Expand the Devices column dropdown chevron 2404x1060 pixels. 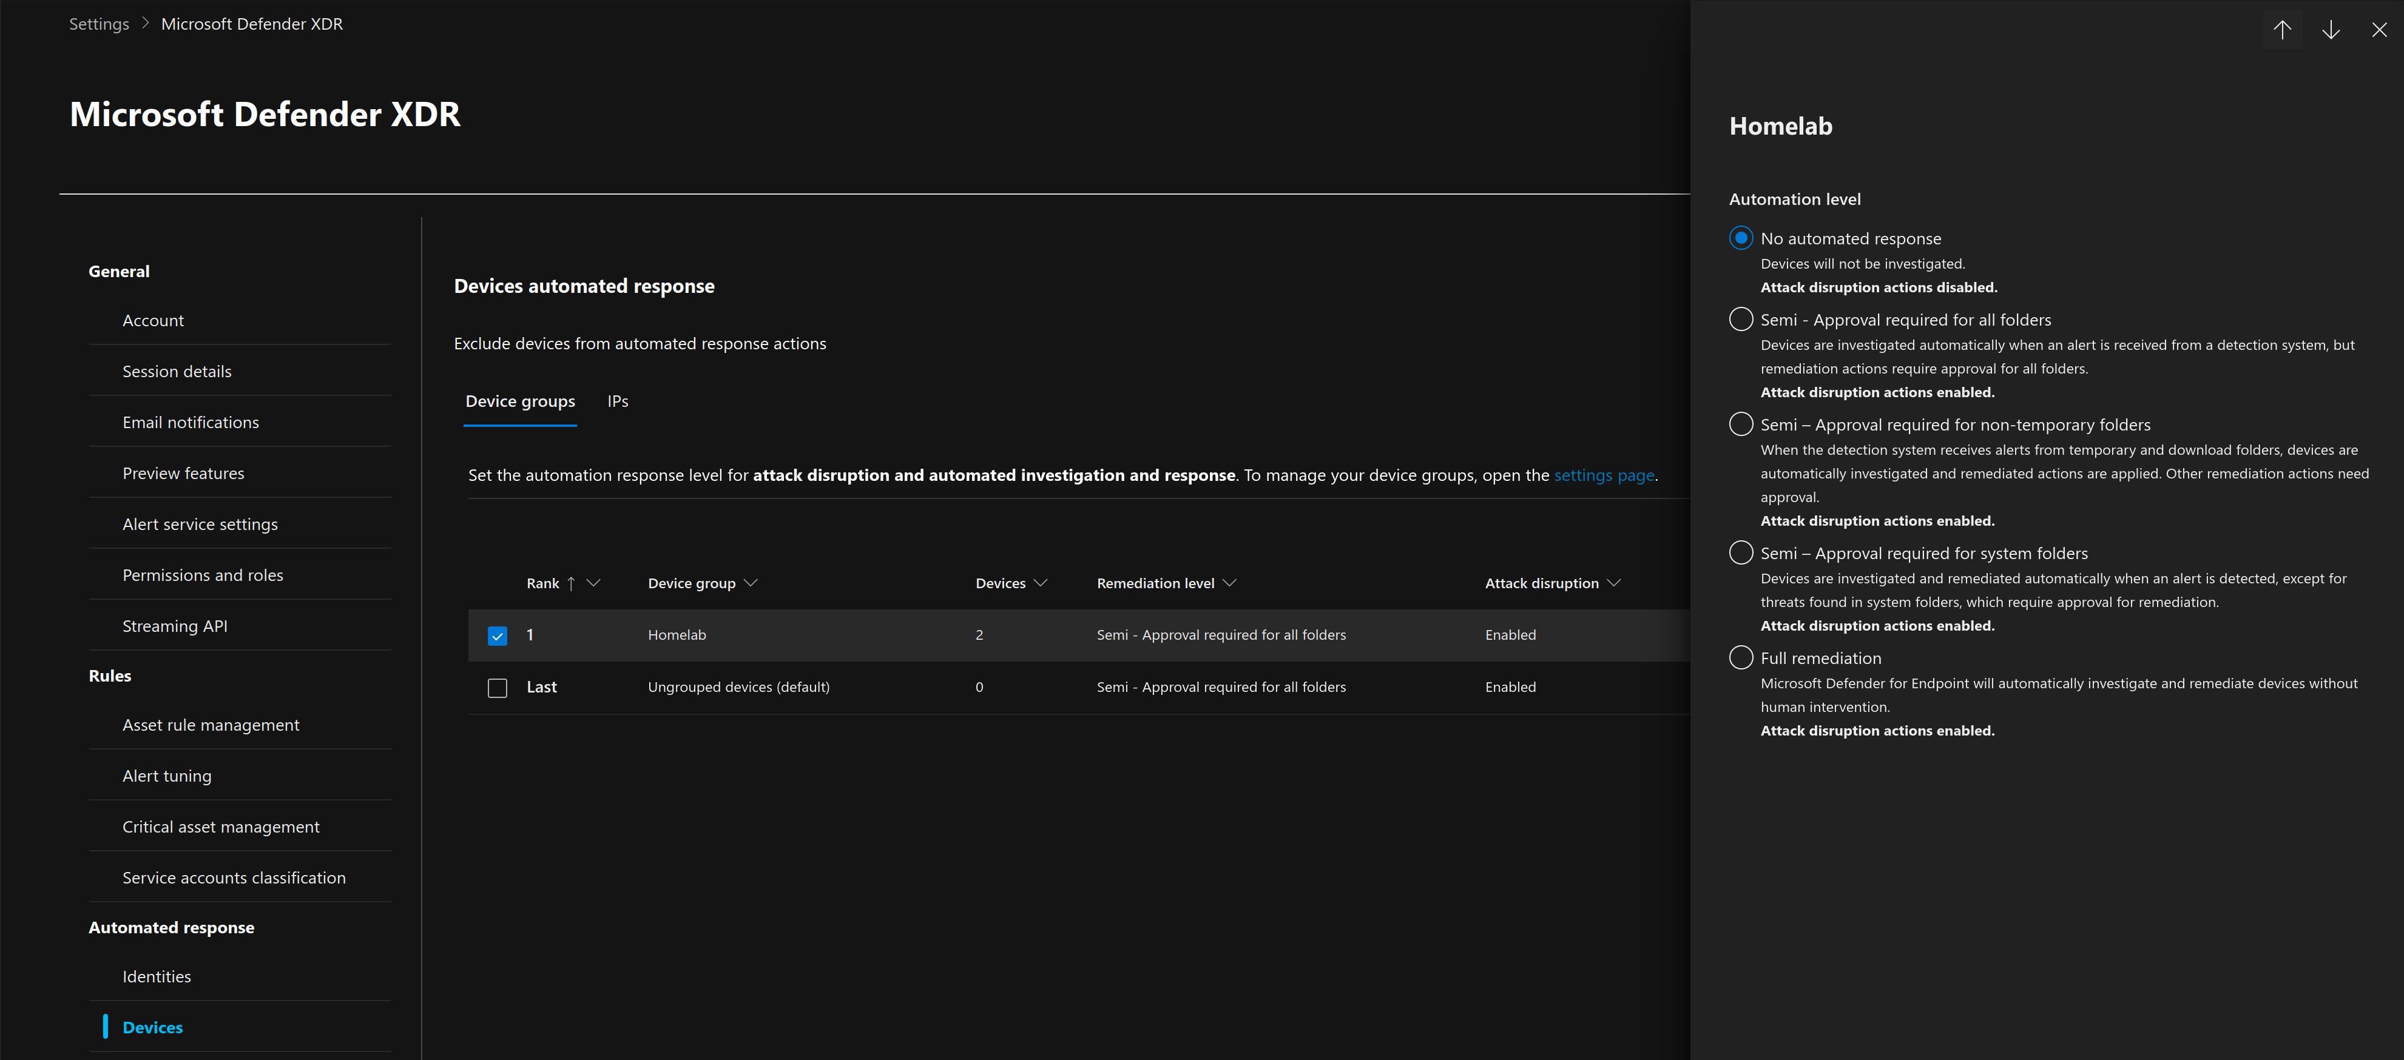[x=1041, y=583]
